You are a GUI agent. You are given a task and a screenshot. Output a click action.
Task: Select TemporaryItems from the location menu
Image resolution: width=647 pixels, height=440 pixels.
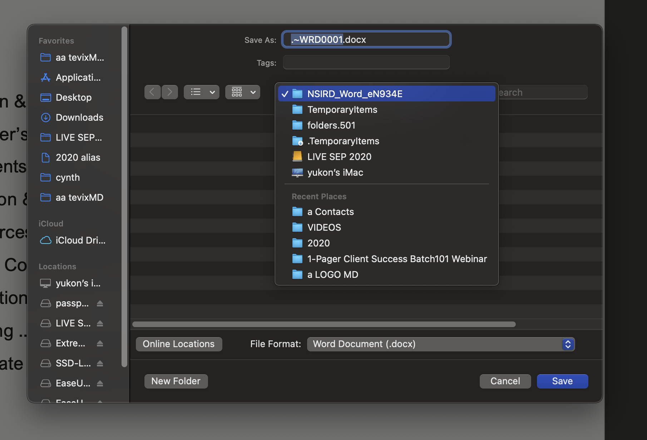342,109
